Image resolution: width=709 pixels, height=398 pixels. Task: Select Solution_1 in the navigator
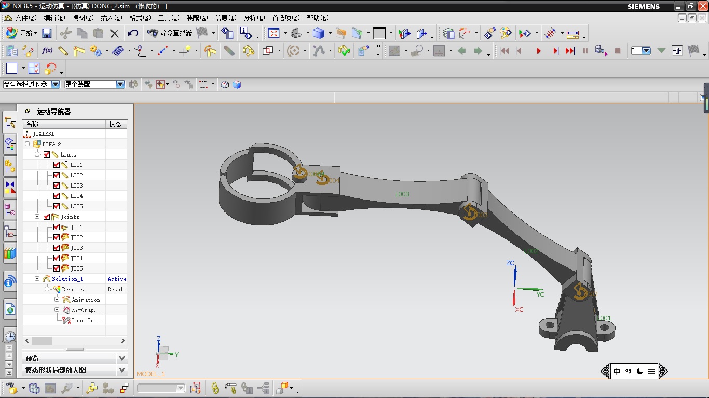click(67, 279)
